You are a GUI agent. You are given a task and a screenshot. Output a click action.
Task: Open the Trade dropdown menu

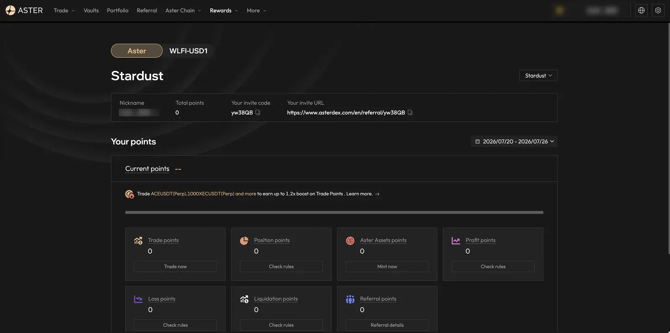coord(64,10)
